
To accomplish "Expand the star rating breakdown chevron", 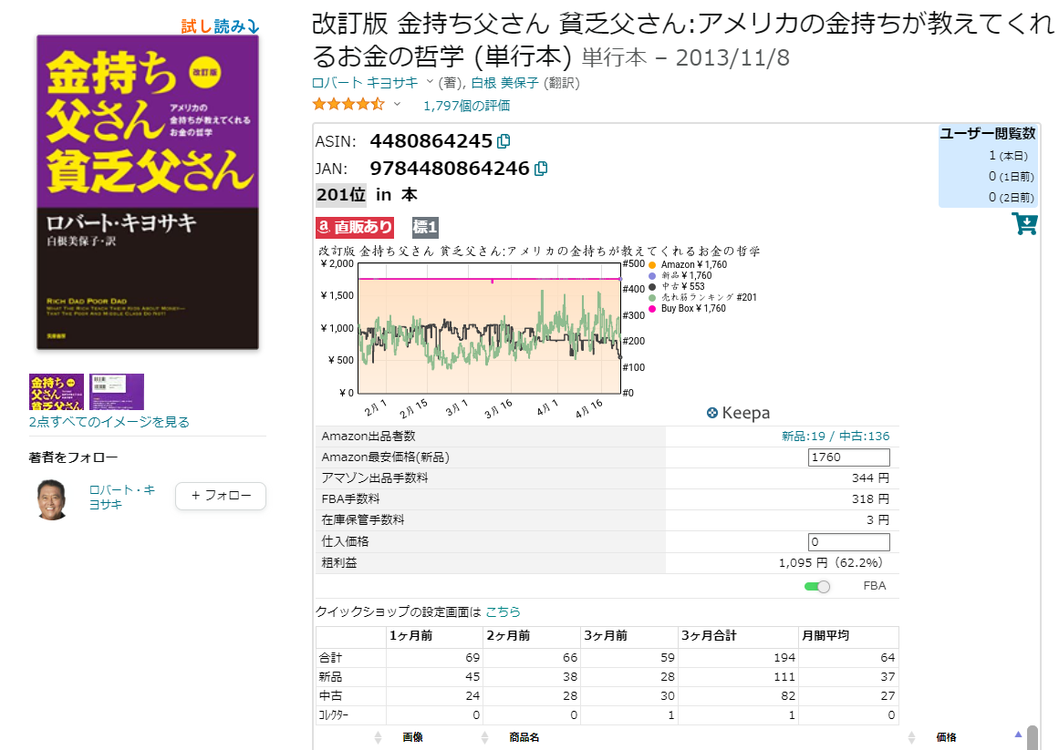I will tap(397, 105).
